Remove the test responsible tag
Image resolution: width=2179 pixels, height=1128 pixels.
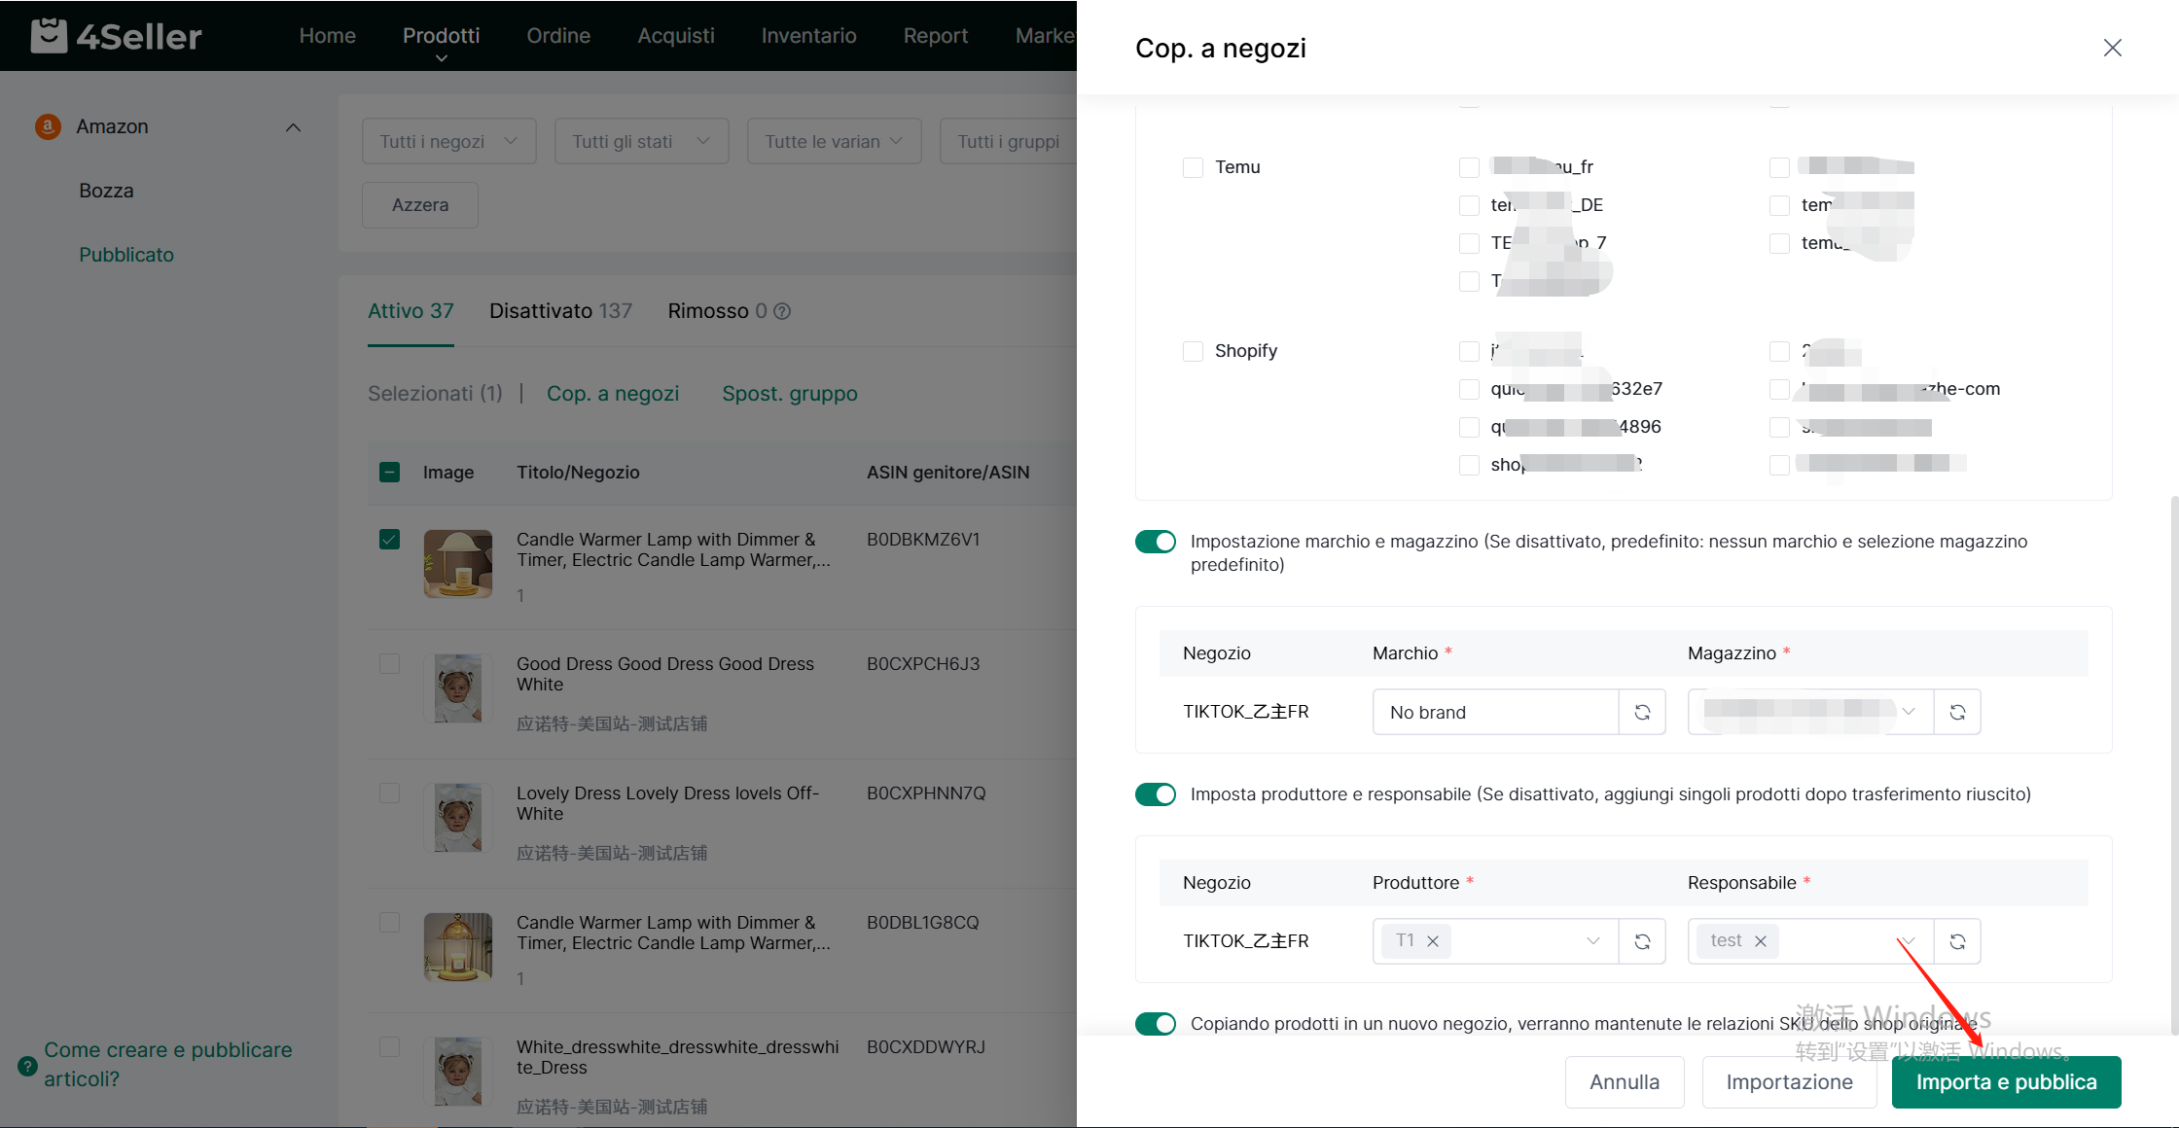1760,941
